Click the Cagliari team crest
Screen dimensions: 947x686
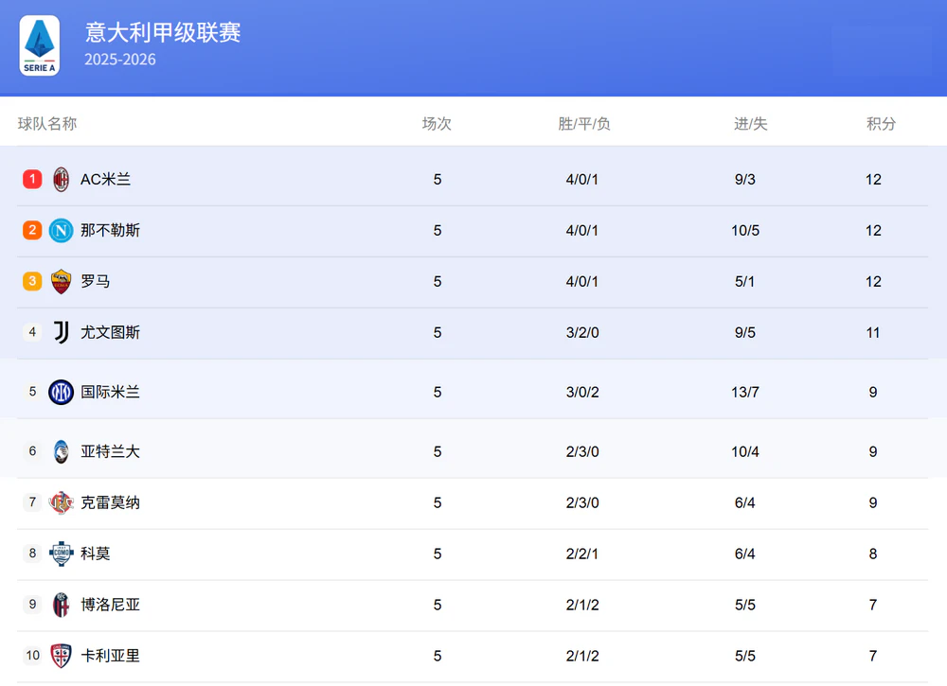[62, 656]
